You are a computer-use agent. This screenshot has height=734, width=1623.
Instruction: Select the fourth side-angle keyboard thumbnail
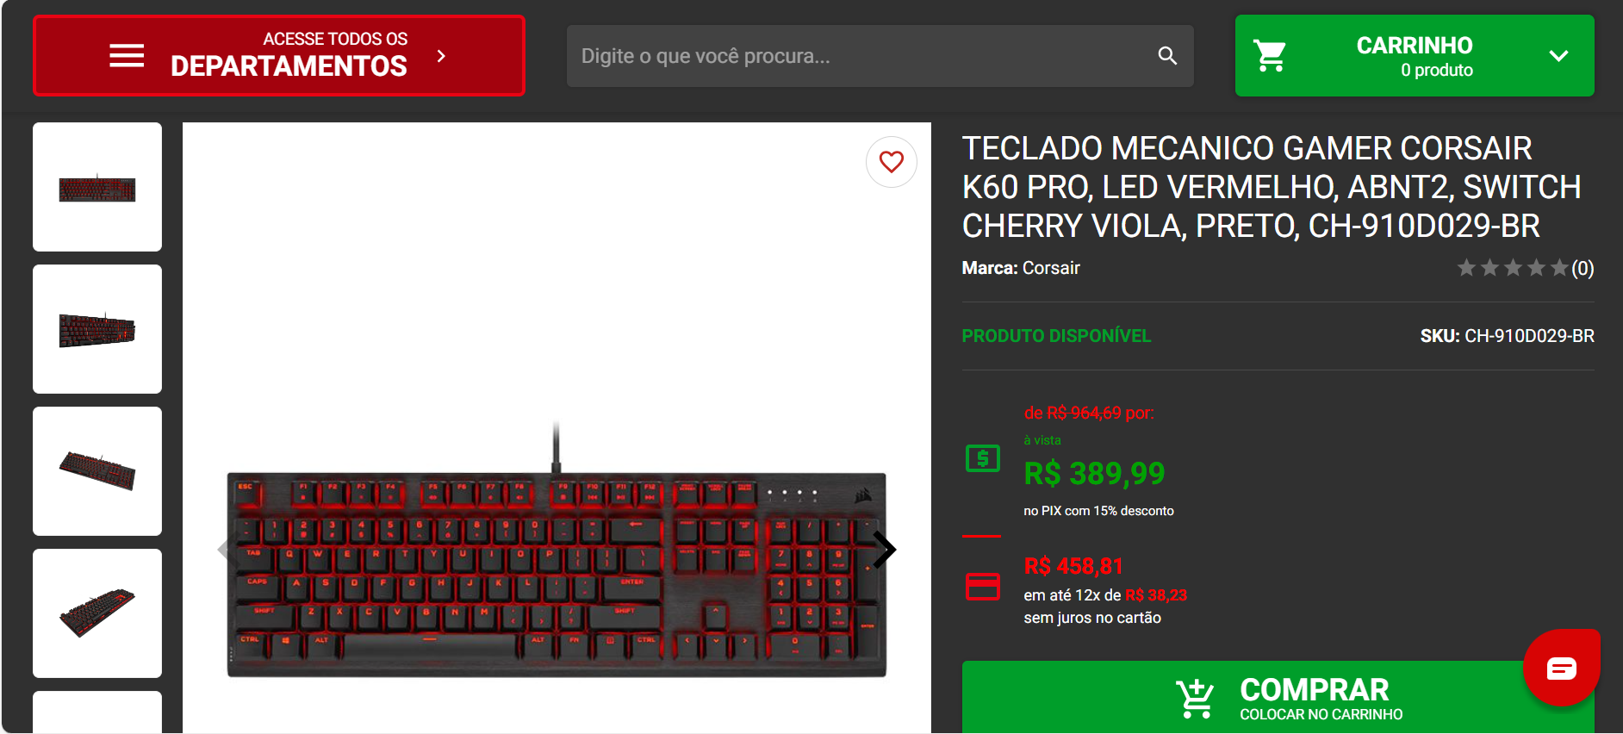click(97, 613)
